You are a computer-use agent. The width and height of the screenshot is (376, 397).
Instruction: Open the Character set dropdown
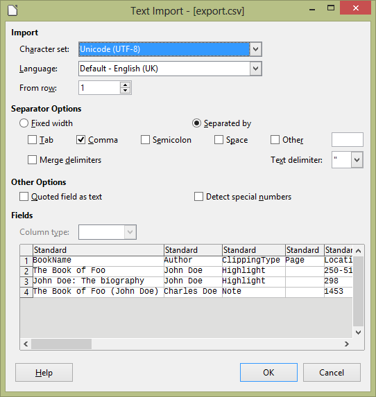click(x=255, y=49)
